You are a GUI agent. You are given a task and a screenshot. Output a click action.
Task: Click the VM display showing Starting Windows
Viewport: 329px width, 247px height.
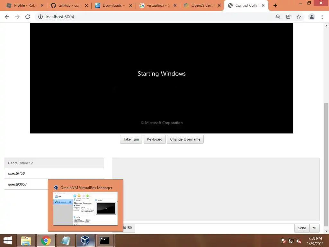click(162, 78)
